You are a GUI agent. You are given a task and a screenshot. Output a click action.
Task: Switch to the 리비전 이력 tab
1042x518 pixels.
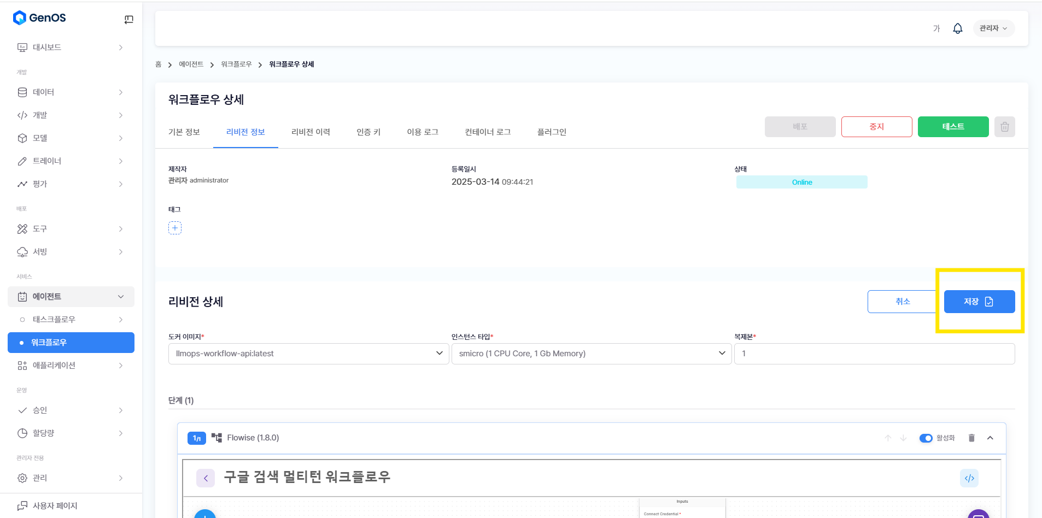tap(311, 132)
